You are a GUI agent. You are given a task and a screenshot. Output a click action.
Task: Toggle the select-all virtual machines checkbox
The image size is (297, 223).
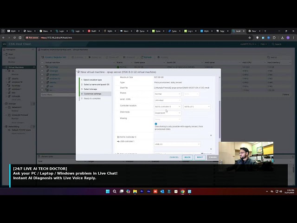pyautogui.click(x=42, y=62)
